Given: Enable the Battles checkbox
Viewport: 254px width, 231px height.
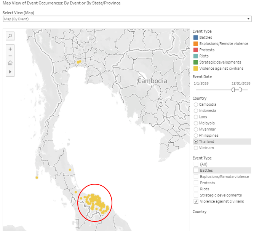Looking at the screenshot, I should (x=196, y=170).
